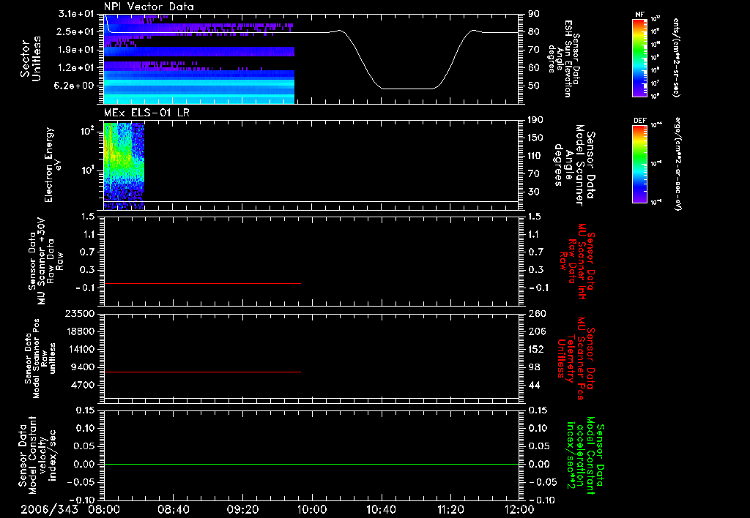Image resolution: width=750 pixels, height=518 pixels.
Task: Click the red "MU Scanner Init Raw Data" label
Action: (576, 261)
